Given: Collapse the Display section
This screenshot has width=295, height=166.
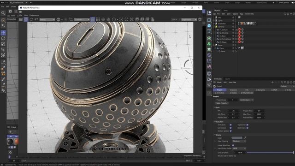Looking at the screenshot, I should click(x=215, y=135).
